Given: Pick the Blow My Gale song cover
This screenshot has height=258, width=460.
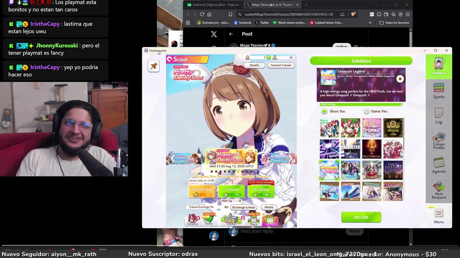Looking at the screenshot, I should (x=372, y=170).
